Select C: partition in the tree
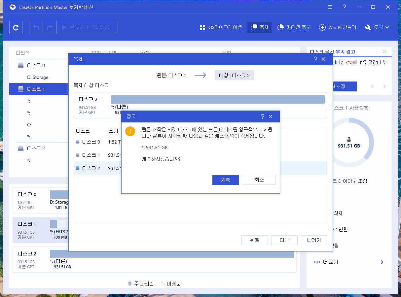Screen dimensions: 401x297 tap(29, 125)
